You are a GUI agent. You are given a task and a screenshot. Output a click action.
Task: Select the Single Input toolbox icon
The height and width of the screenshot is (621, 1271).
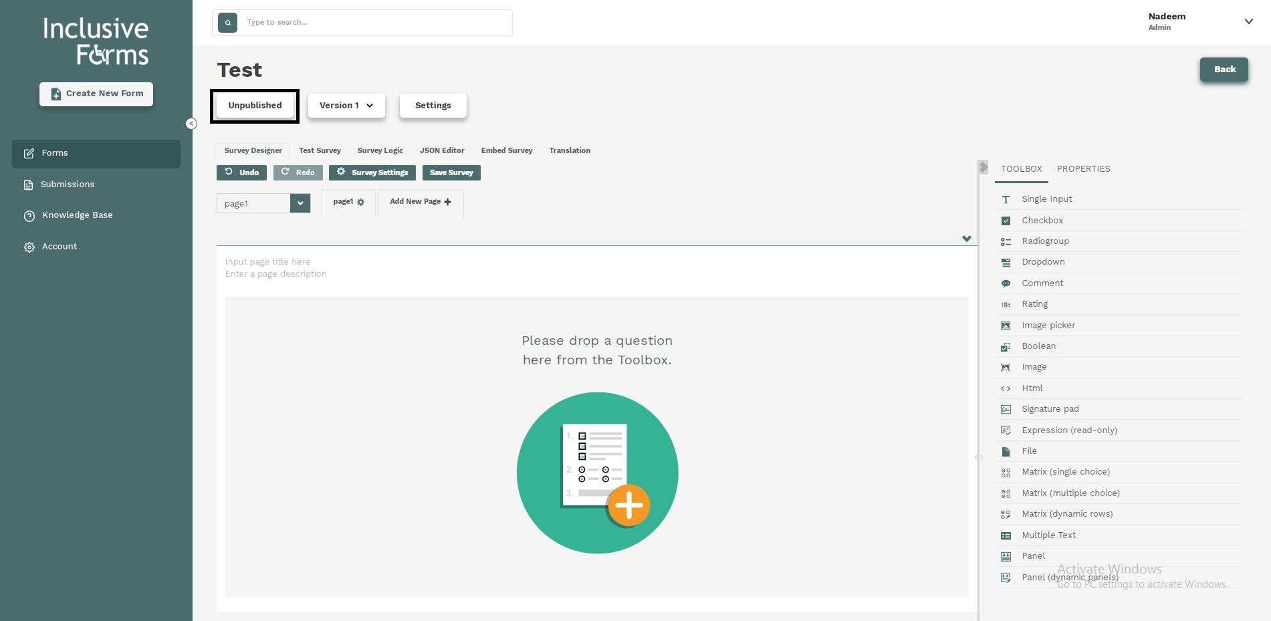(1006, 199)
